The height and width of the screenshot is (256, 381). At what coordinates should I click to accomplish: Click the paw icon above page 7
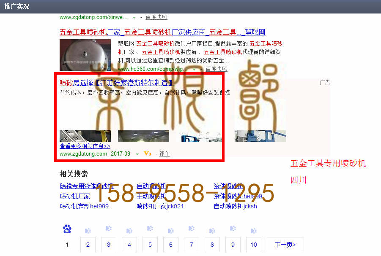click(192, 228)
